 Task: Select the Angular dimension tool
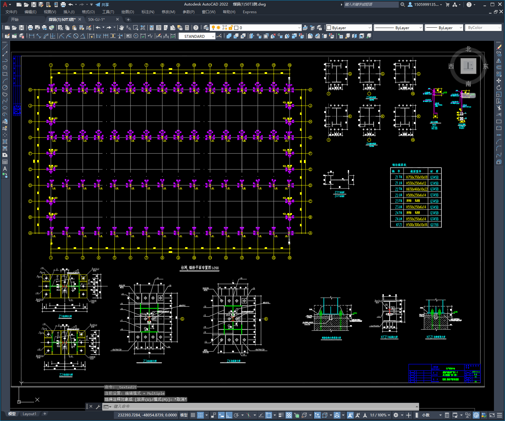(83, 36)
